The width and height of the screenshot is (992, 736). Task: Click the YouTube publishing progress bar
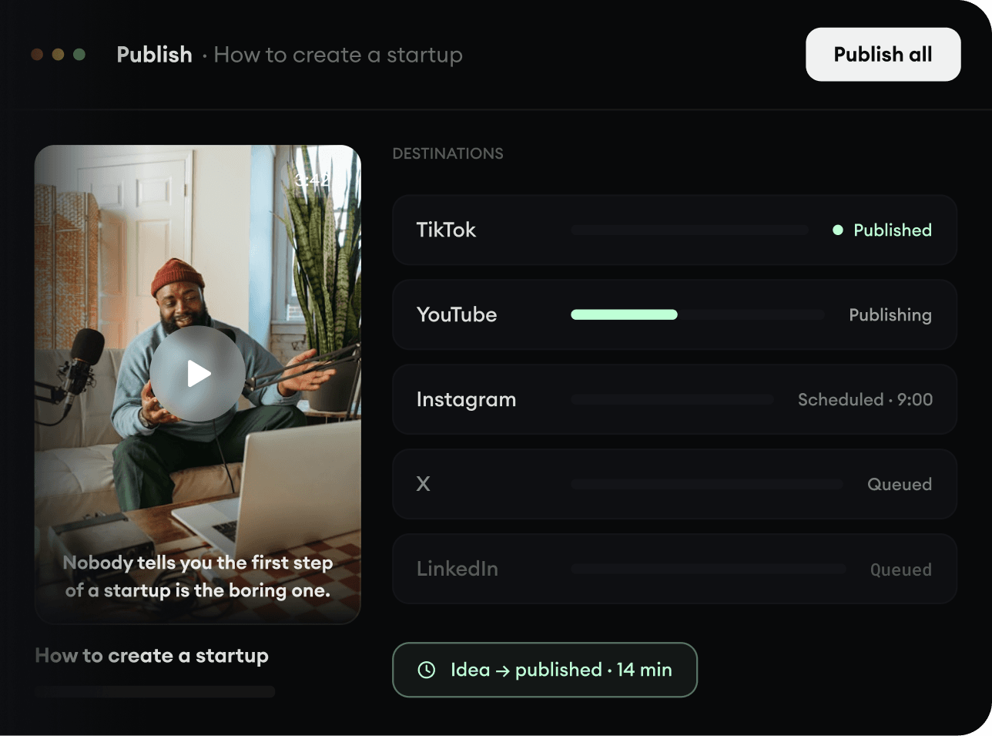698,314
